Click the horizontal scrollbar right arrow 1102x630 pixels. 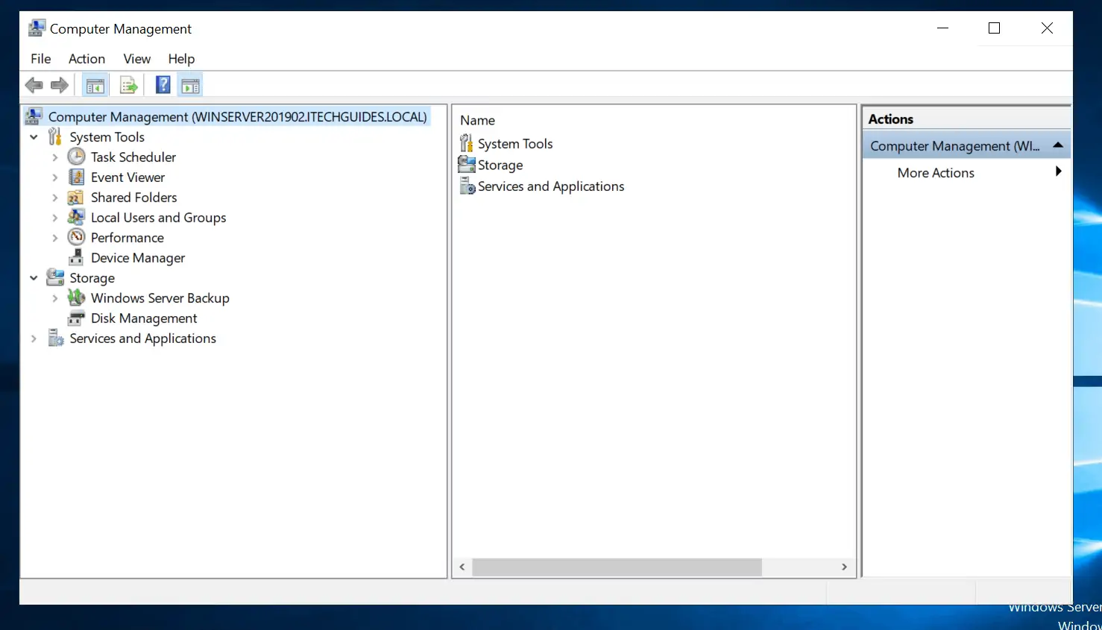click(844, 567)
